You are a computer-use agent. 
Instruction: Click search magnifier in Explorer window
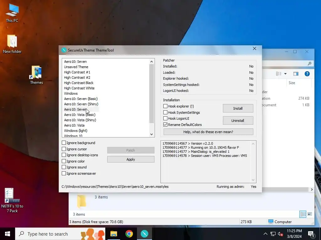[x=309, y=63]
